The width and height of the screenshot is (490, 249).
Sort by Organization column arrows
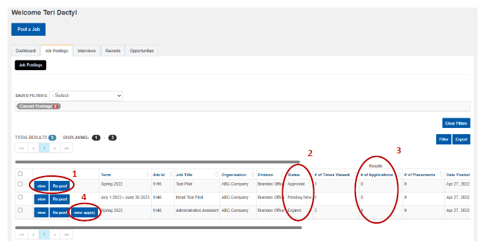(x=253, y=175)
